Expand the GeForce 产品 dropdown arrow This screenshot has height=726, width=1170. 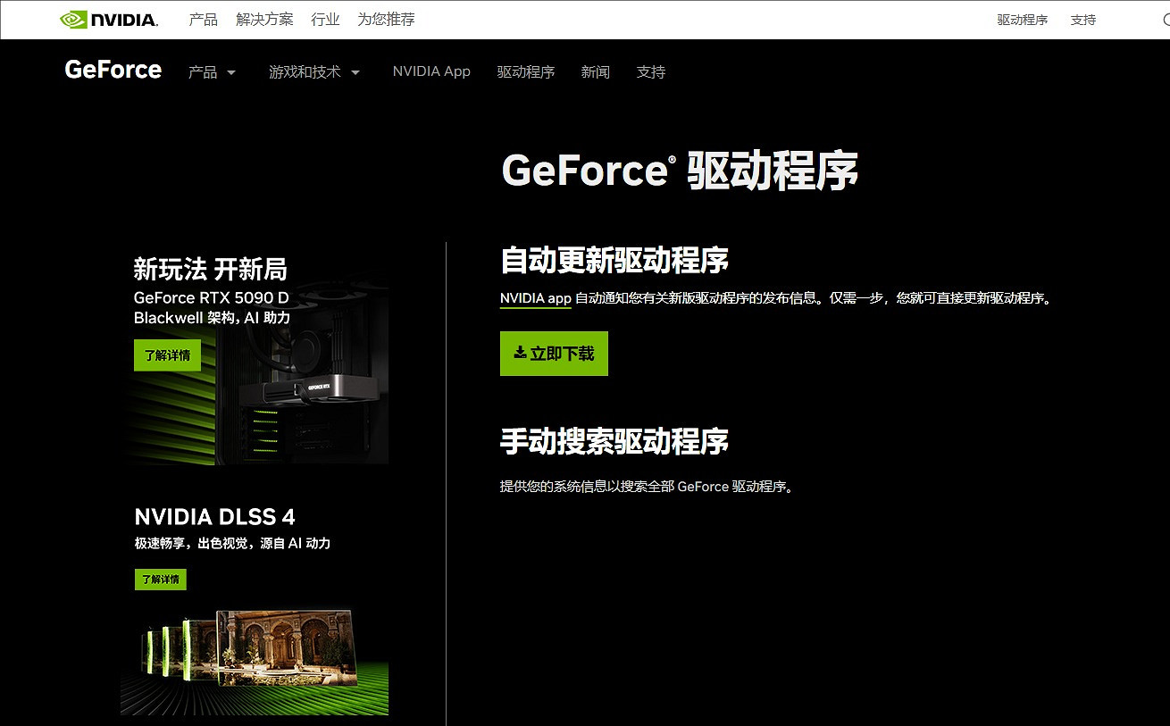pyautogui.click(x=231, y=72)
